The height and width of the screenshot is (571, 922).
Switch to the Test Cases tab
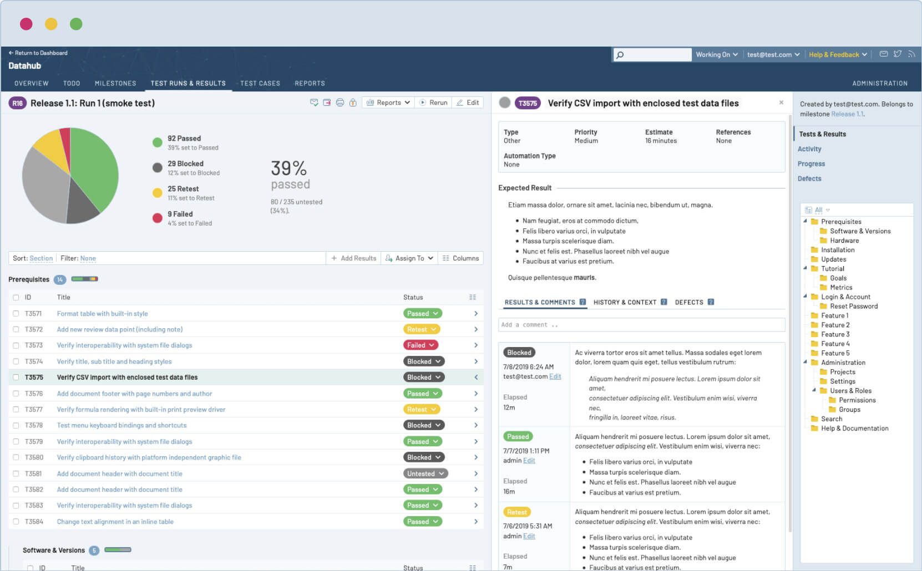click(260, 83)
